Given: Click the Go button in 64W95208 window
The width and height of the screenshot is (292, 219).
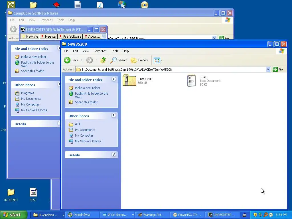Looking at the screenshot, I should 278,69.
